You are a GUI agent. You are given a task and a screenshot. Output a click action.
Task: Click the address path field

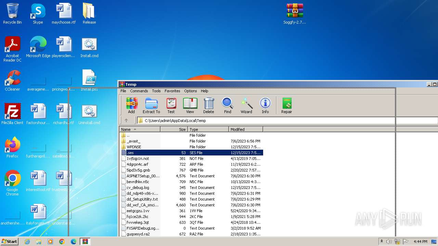(x=287, y=120)
